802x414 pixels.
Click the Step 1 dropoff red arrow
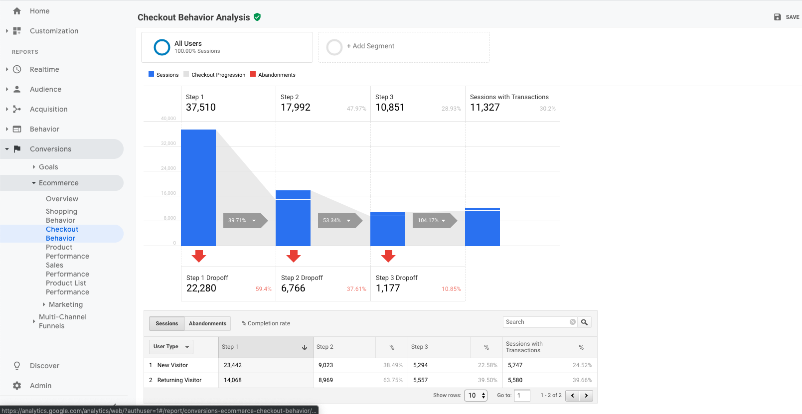pyautogui.click(x=199, y=256)
